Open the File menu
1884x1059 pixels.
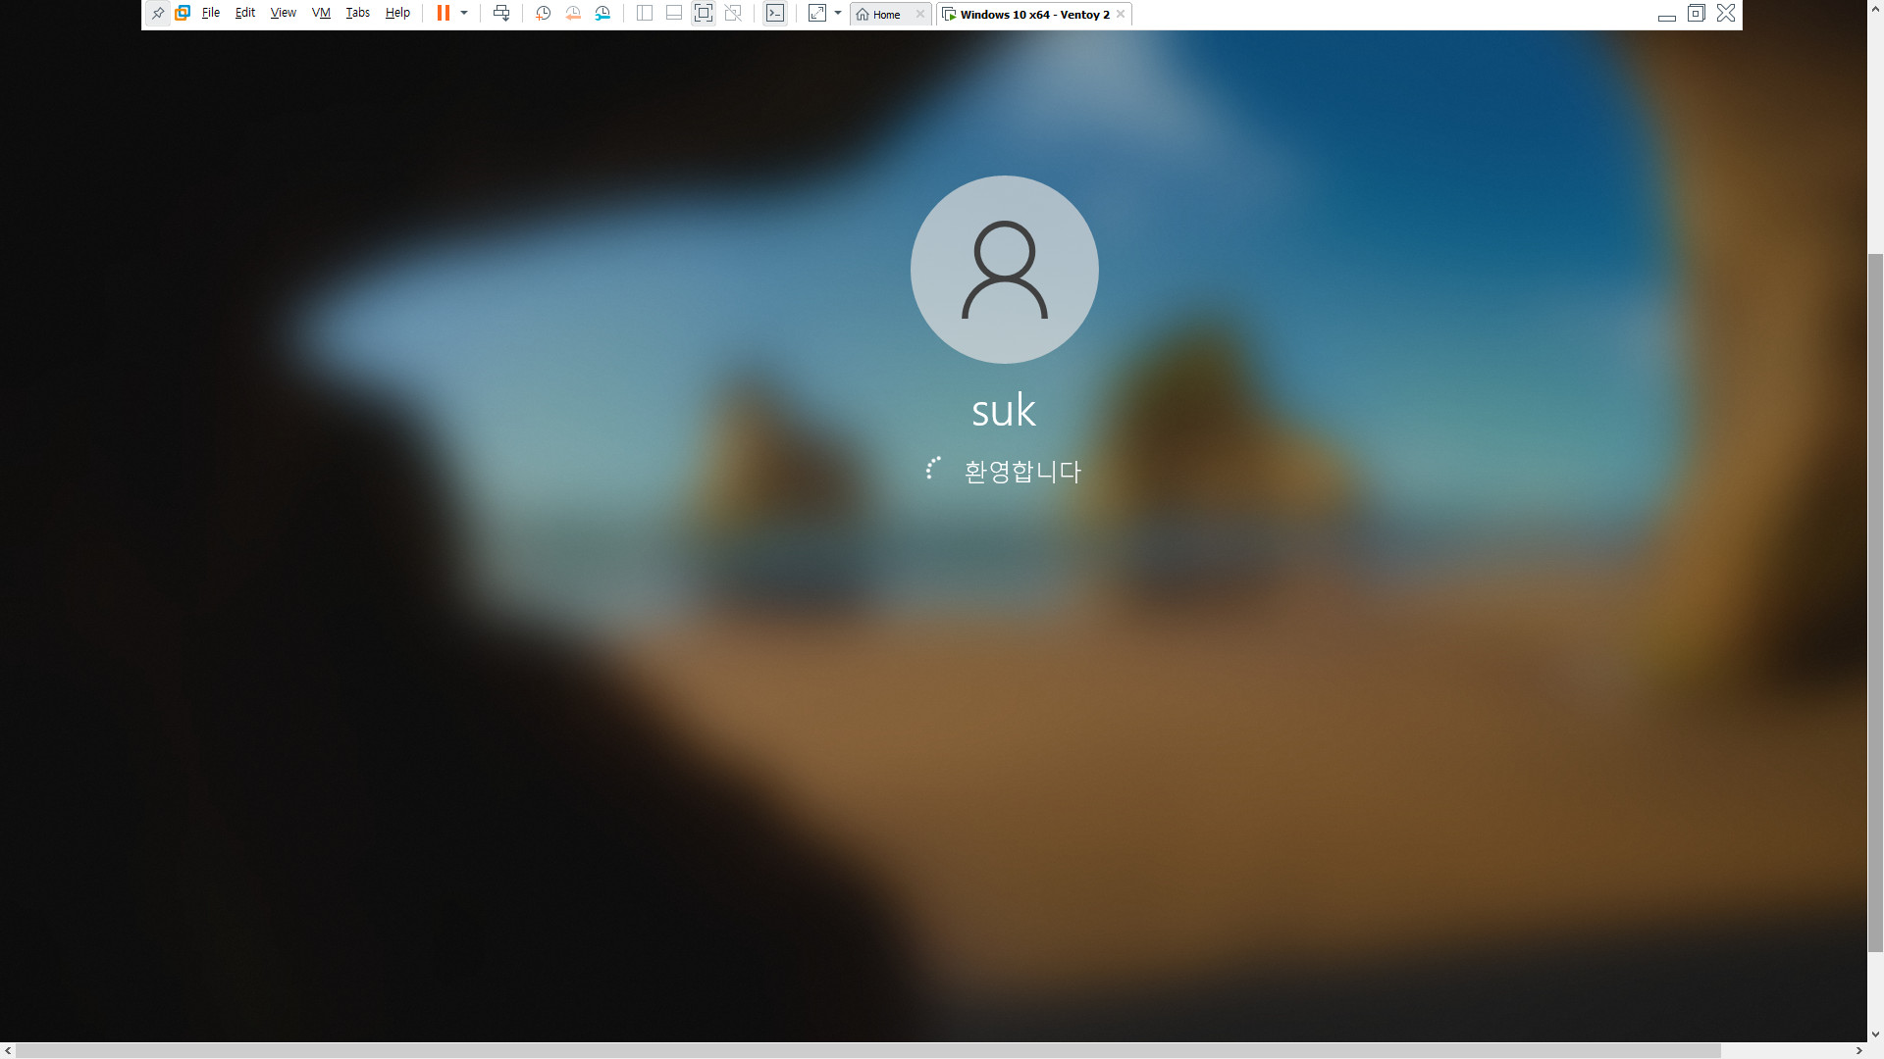[211, 14]
